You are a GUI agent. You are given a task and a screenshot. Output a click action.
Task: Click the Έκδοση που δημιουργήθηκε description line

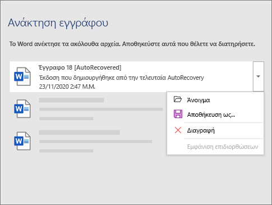(x=122, y=78)
